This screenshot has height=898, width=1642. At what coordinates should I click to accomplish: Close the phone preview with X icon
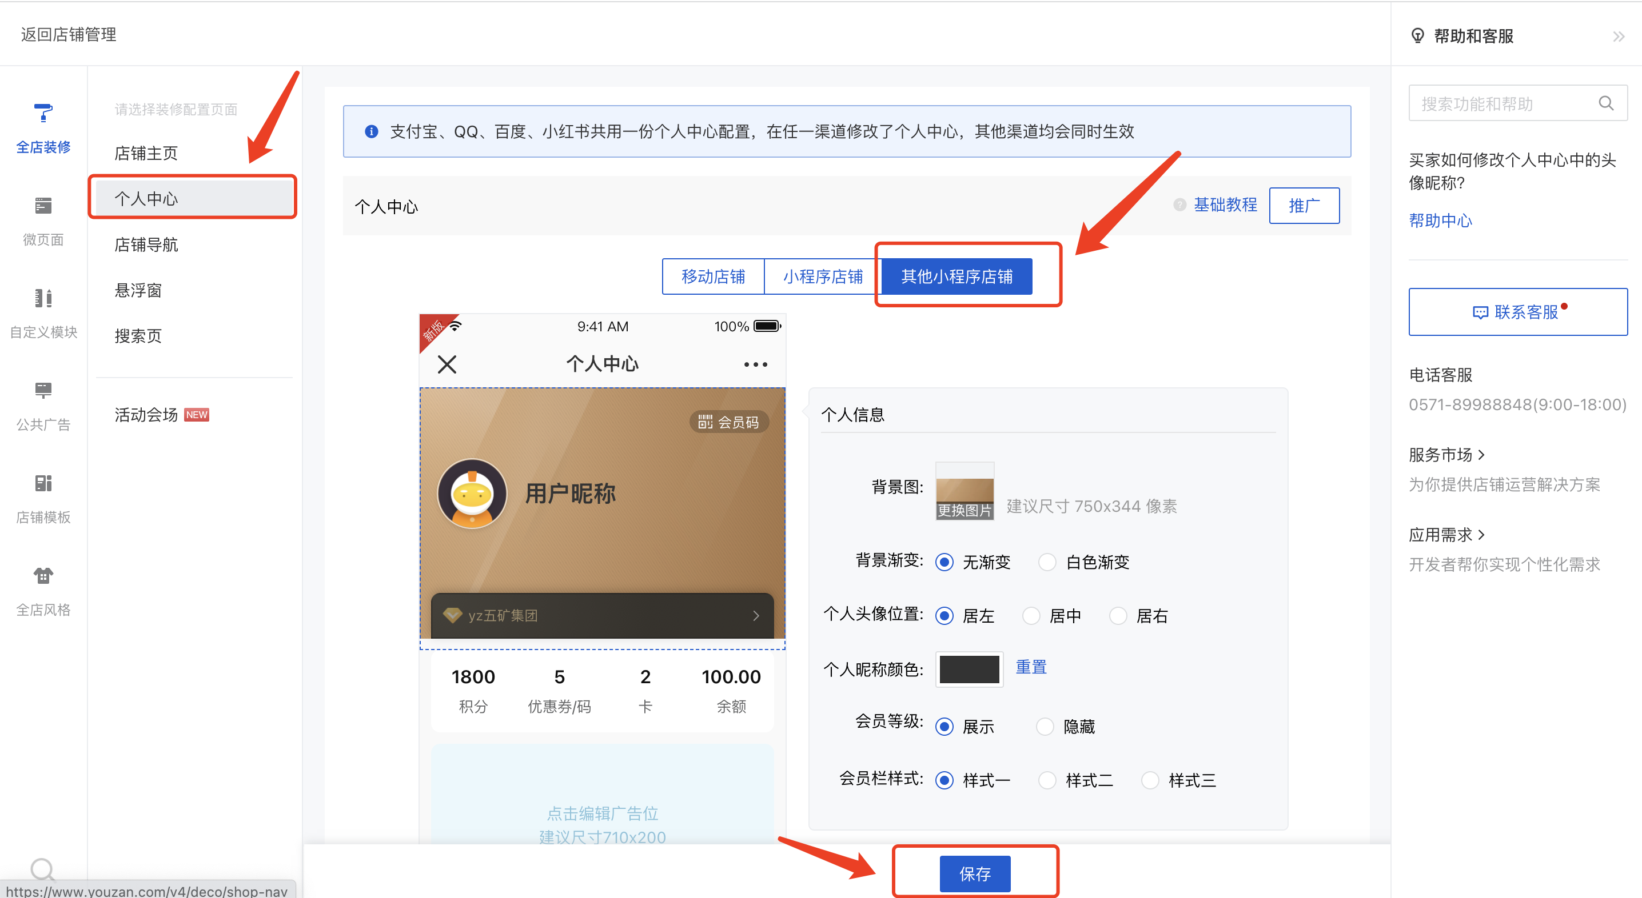(447, 364)
